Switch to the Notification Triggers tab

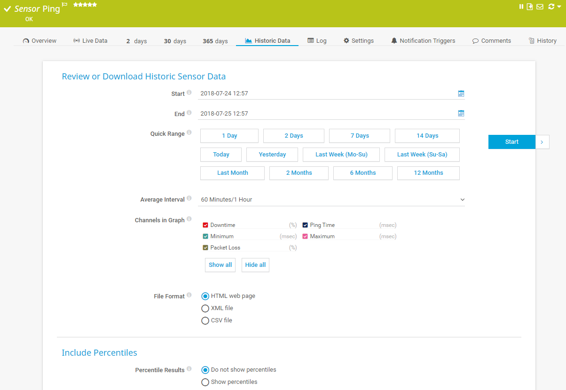click(x=423, y=41)
